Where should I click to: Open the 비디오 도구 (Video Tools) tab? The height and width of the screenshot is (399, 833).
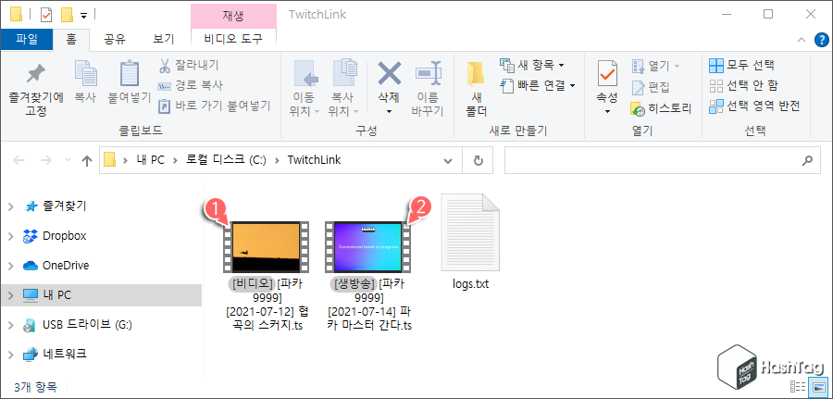233,39
